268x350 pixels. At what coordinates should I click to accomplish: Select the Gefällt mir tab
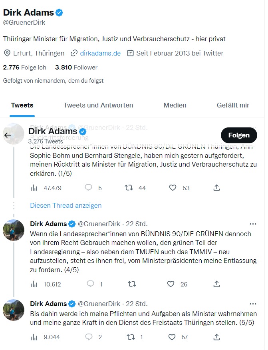pos(233,105)
